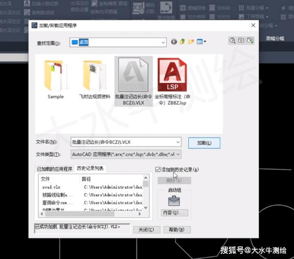
Task: Click history list horizontal scroll right arrow
Action: [x=139, y=214]
